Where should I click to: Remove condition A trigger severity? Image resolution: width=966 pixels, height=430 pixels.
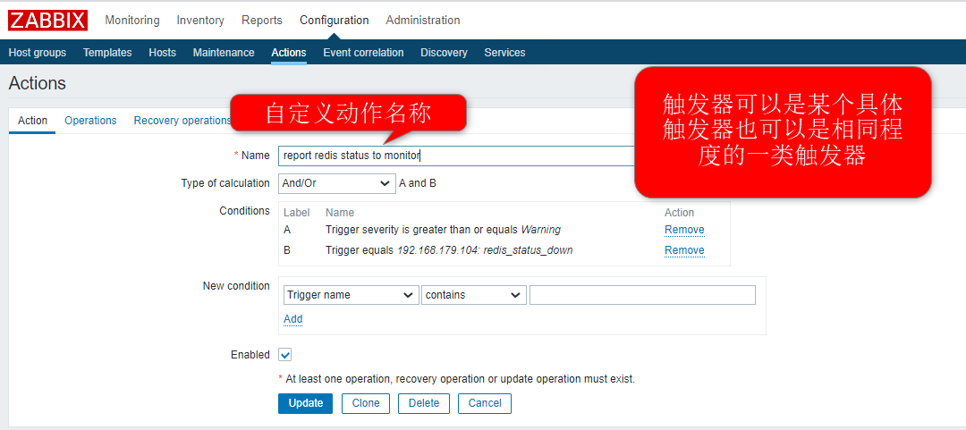click(x=684, y=230)
